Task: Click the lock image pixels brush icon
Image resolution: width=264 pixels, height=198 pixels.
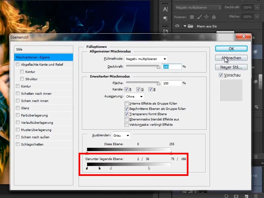Action: point(199,17)
